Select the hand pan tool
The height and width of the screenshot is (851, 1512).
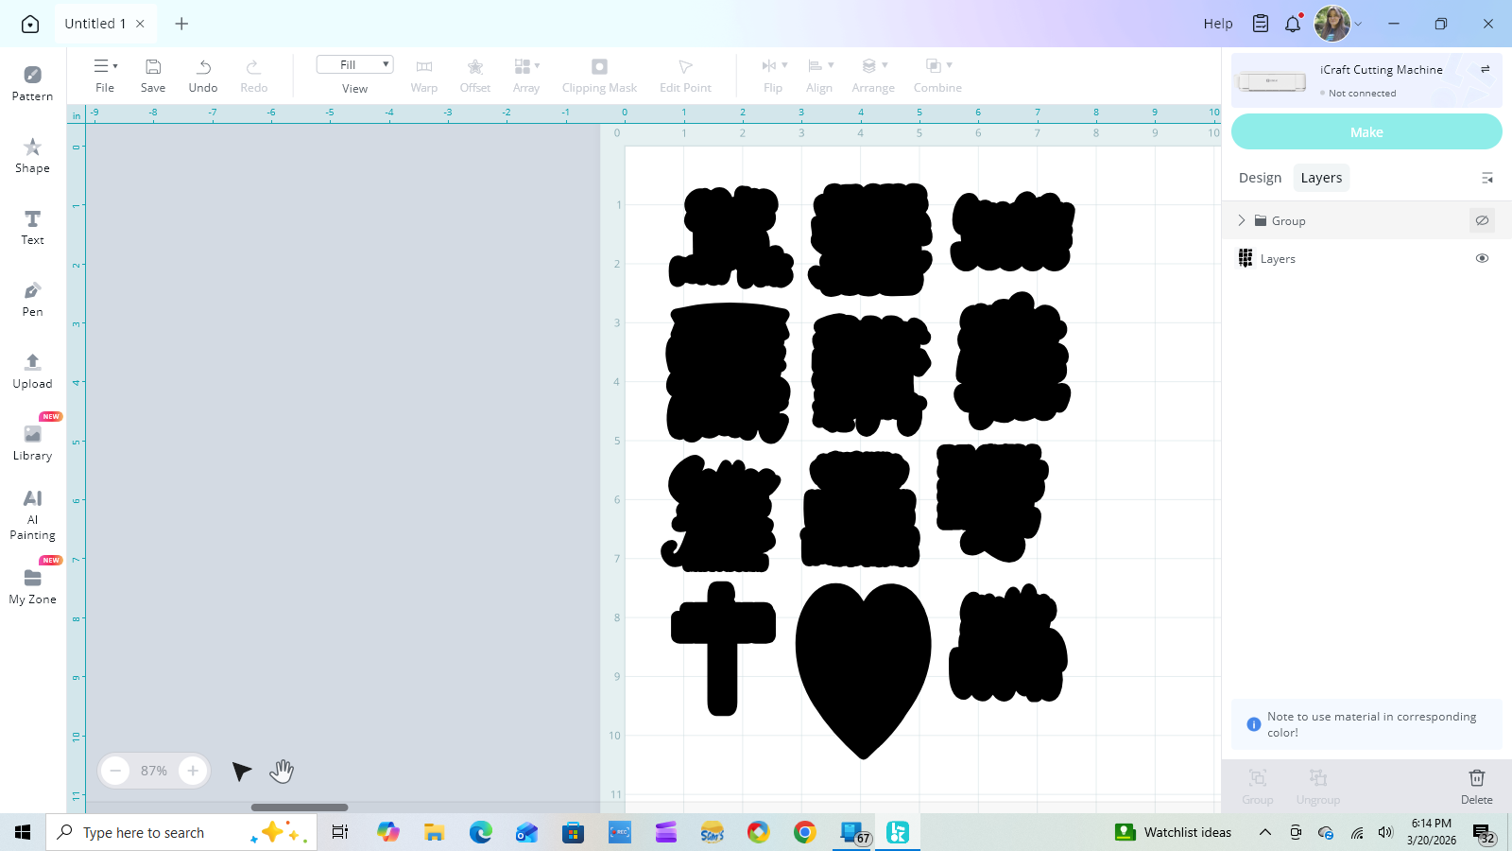(282, 772)
